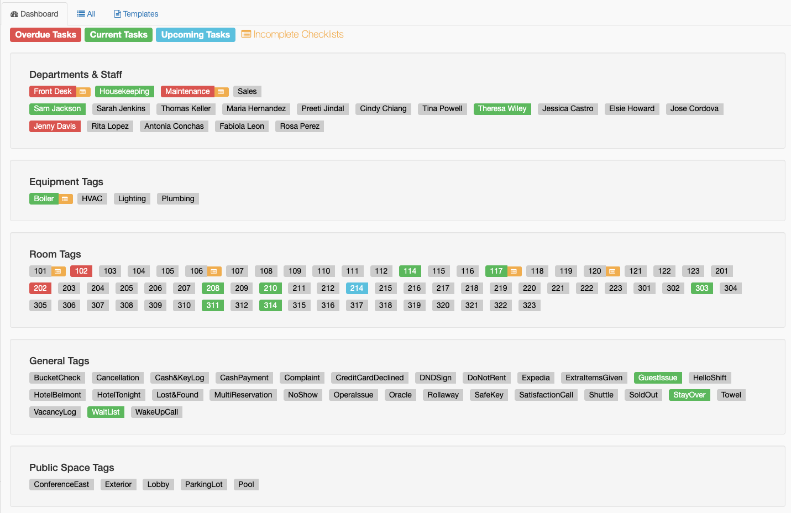Screen dimensions: 791x513
Task: Open room tag 123
Action: coord(693,271)
